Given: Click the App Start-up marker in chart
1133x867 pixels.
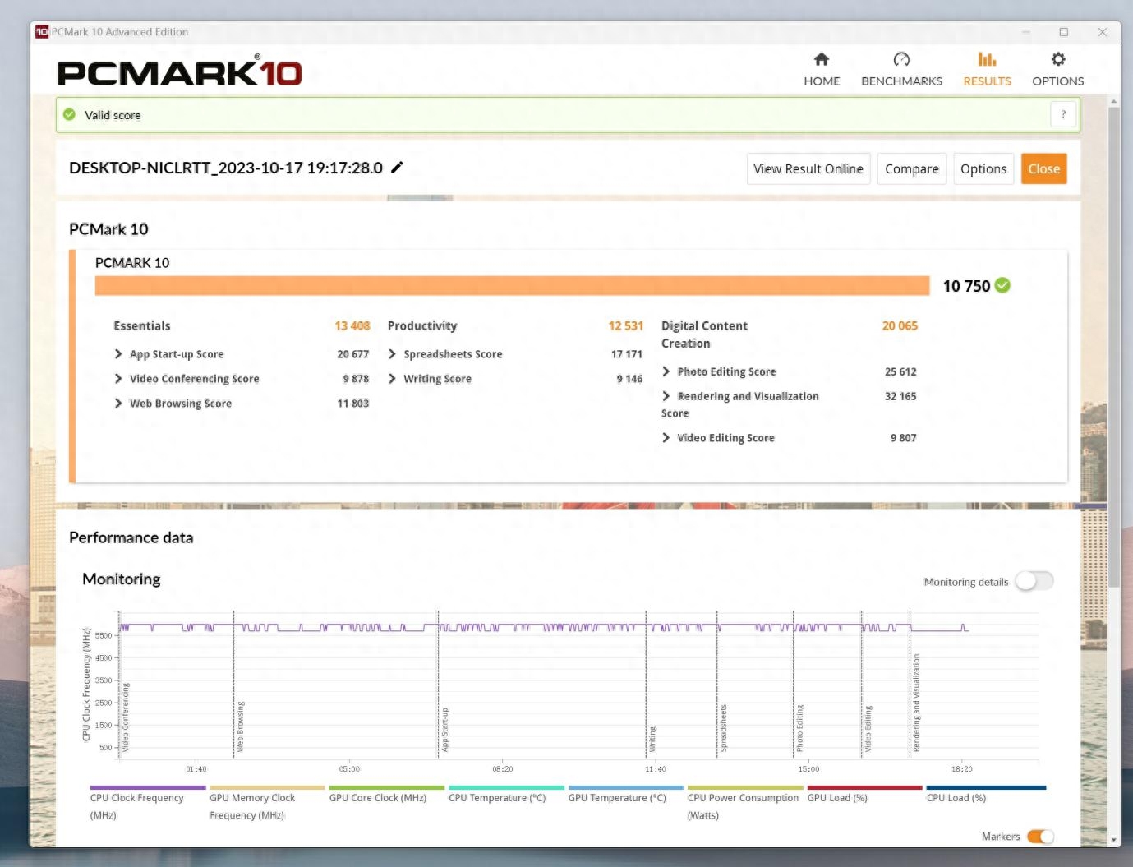Looking at the screenshot, I should tap(444, 729).
